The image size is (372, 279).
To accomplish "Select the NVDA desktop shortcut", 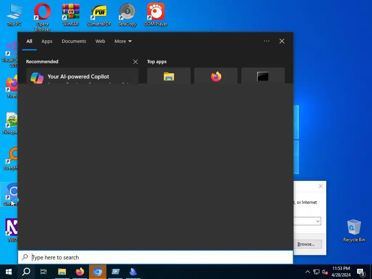I will pyautogui.click(x=11, y=230).
